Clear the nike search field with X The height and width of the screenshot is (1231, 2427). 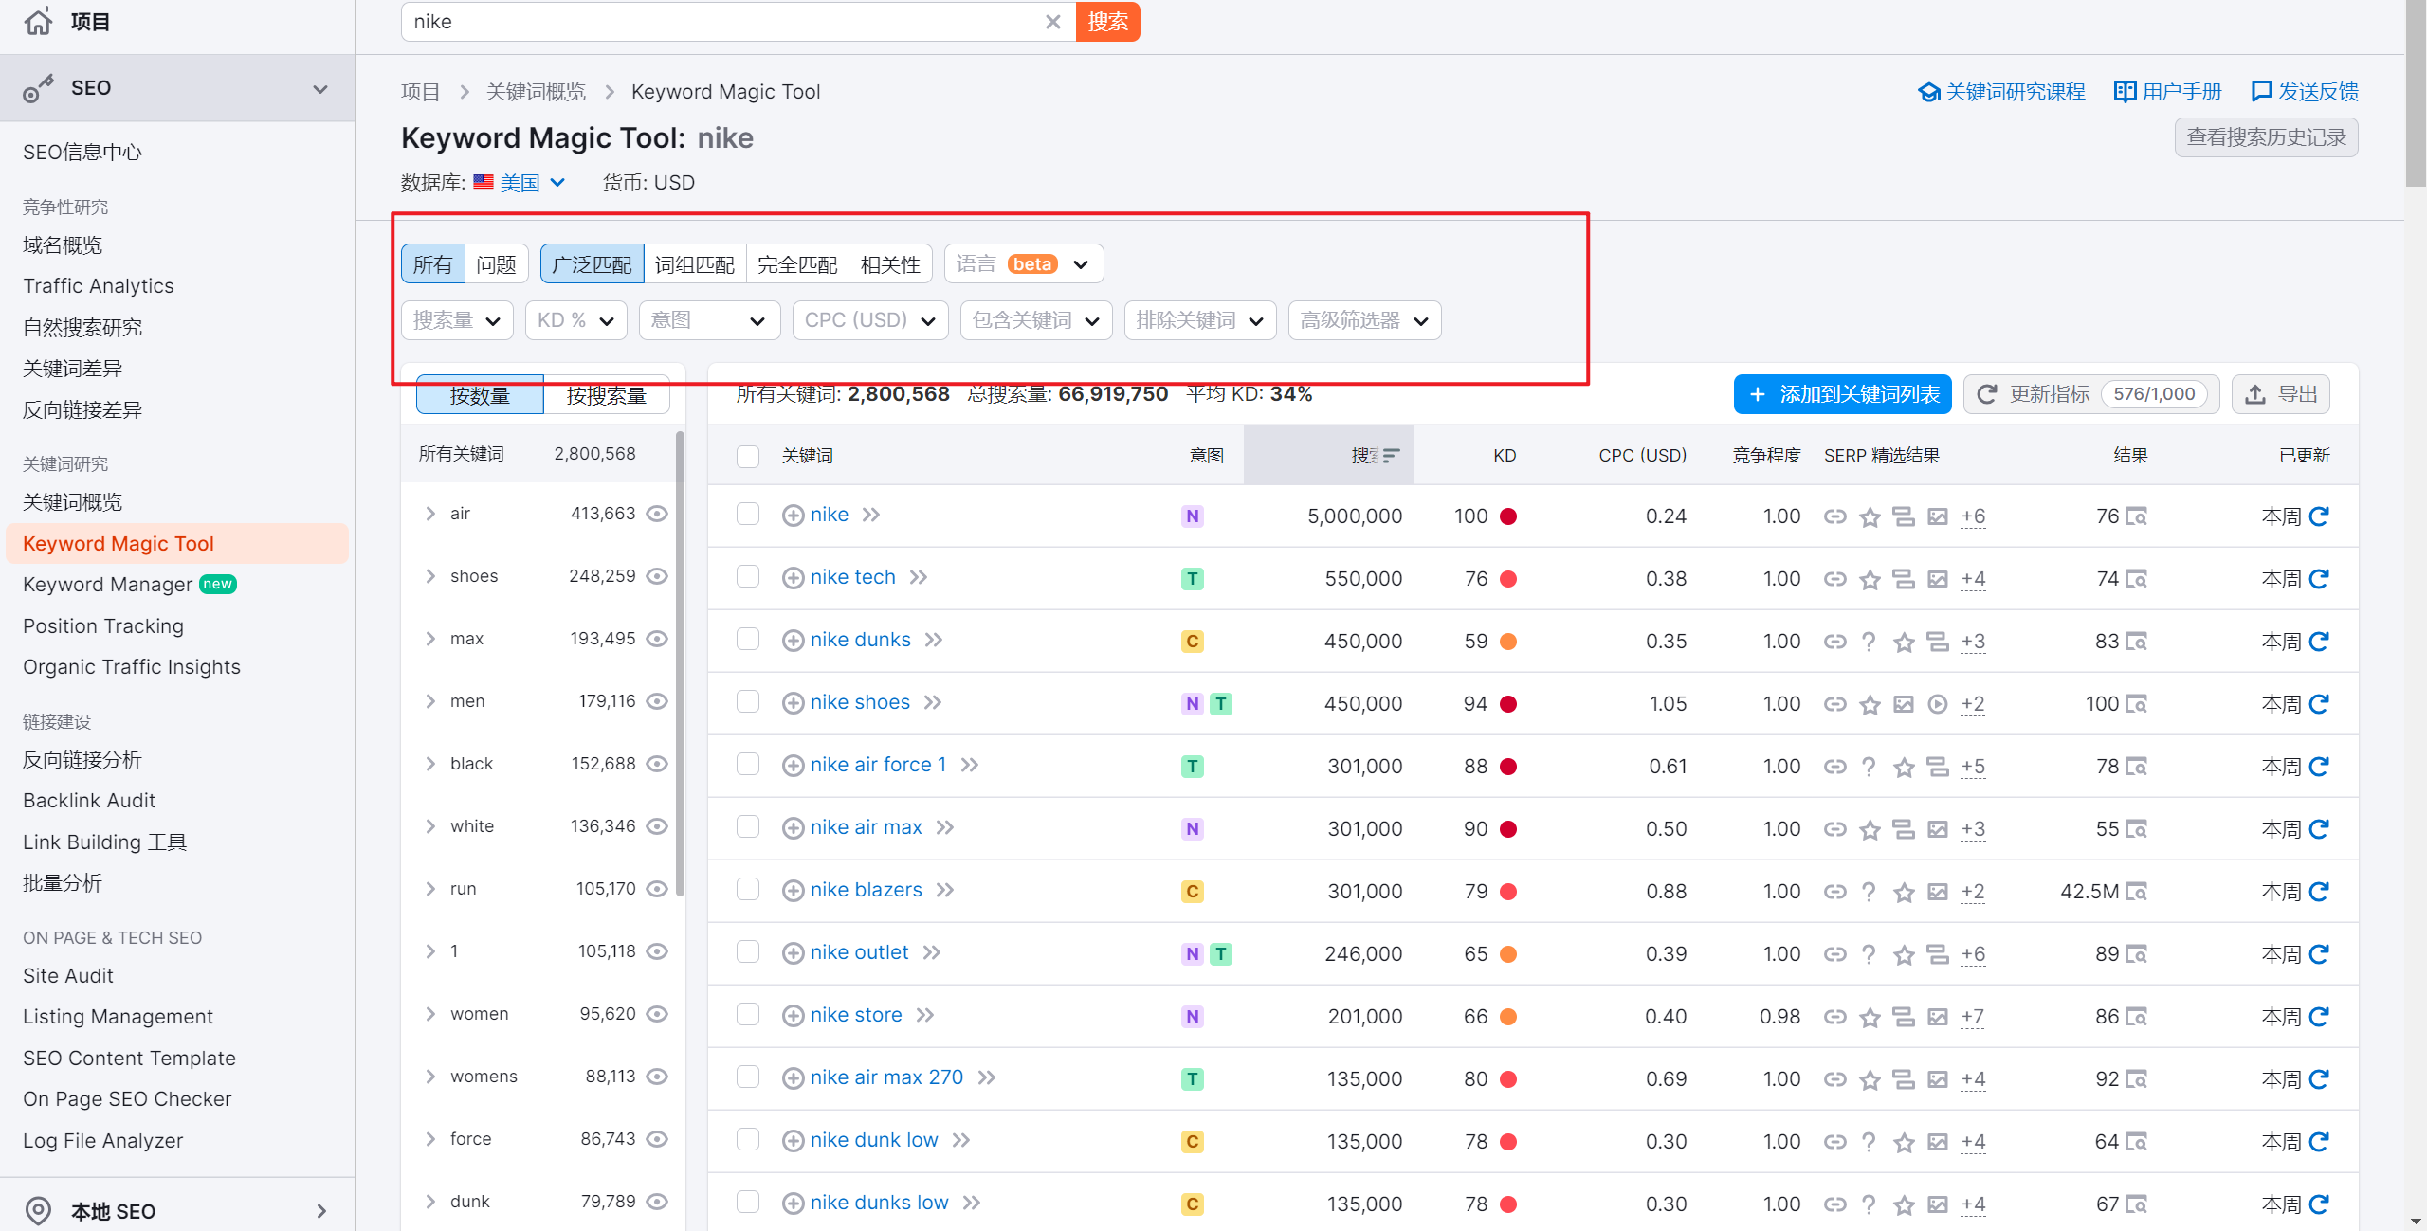click(x=1052, y=22)
